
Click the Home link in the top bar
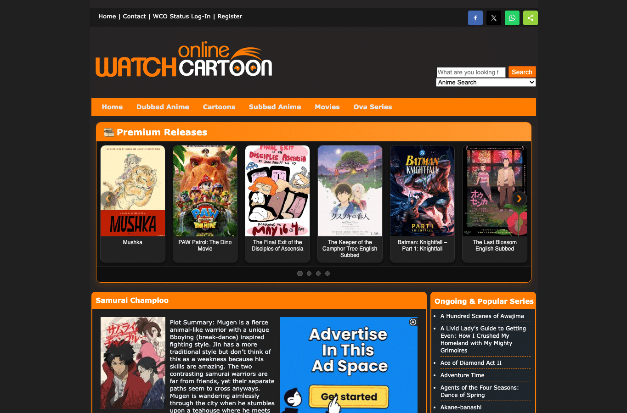click(107, 17)
